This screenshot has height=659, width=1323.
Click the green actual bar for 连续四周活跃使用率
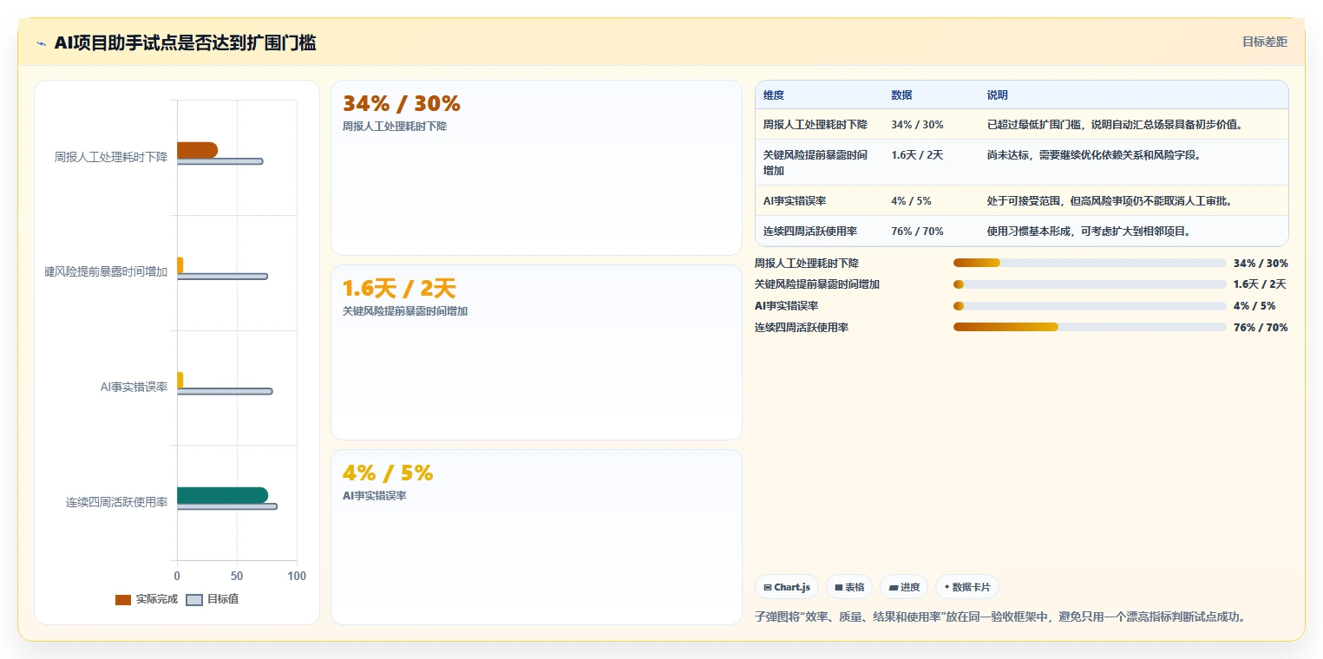(222, 495)
